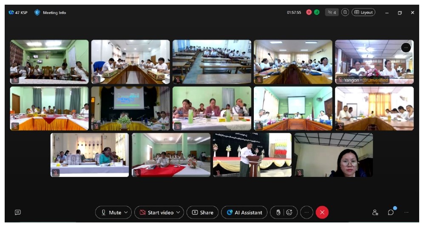This screenshot has height=227, width=423.
Task: Toggle the Mute microphone button
Action: (x=111, y=213)
